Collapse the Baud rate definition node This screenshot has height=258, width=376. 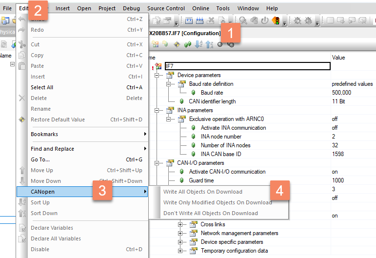point(168,84)
